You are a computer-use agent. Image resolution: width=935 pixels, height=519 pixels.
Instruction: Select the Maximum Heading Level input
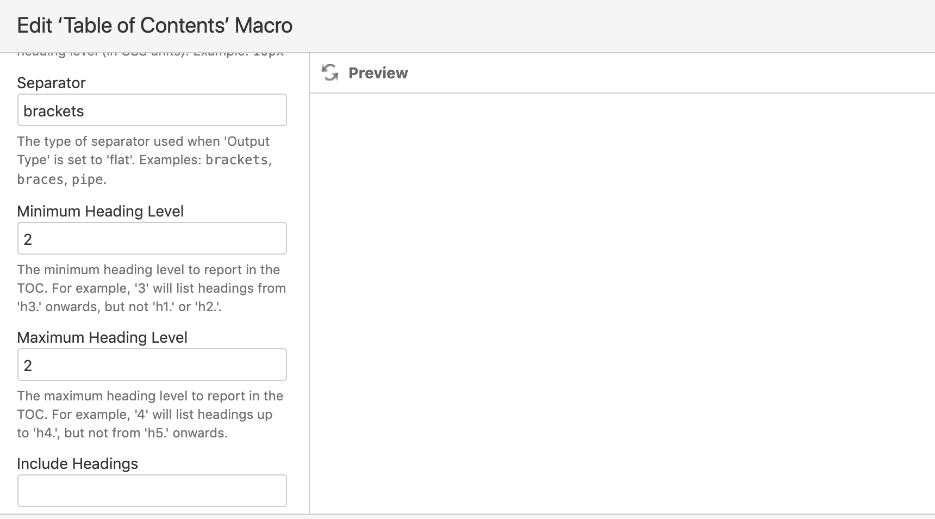pos(152,364)
